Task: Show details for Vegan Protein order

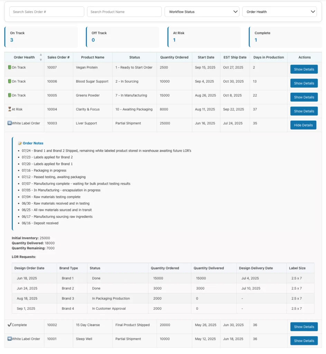Action: click(x=304, y=69)
